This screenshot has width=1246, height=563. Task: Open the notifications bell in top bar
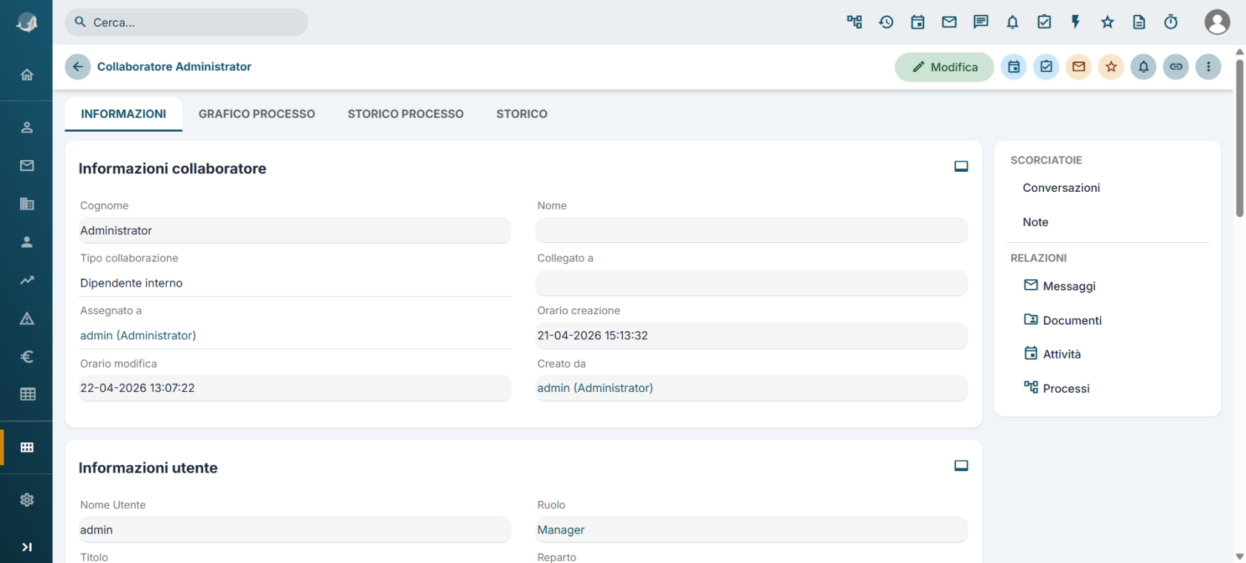1012,22
